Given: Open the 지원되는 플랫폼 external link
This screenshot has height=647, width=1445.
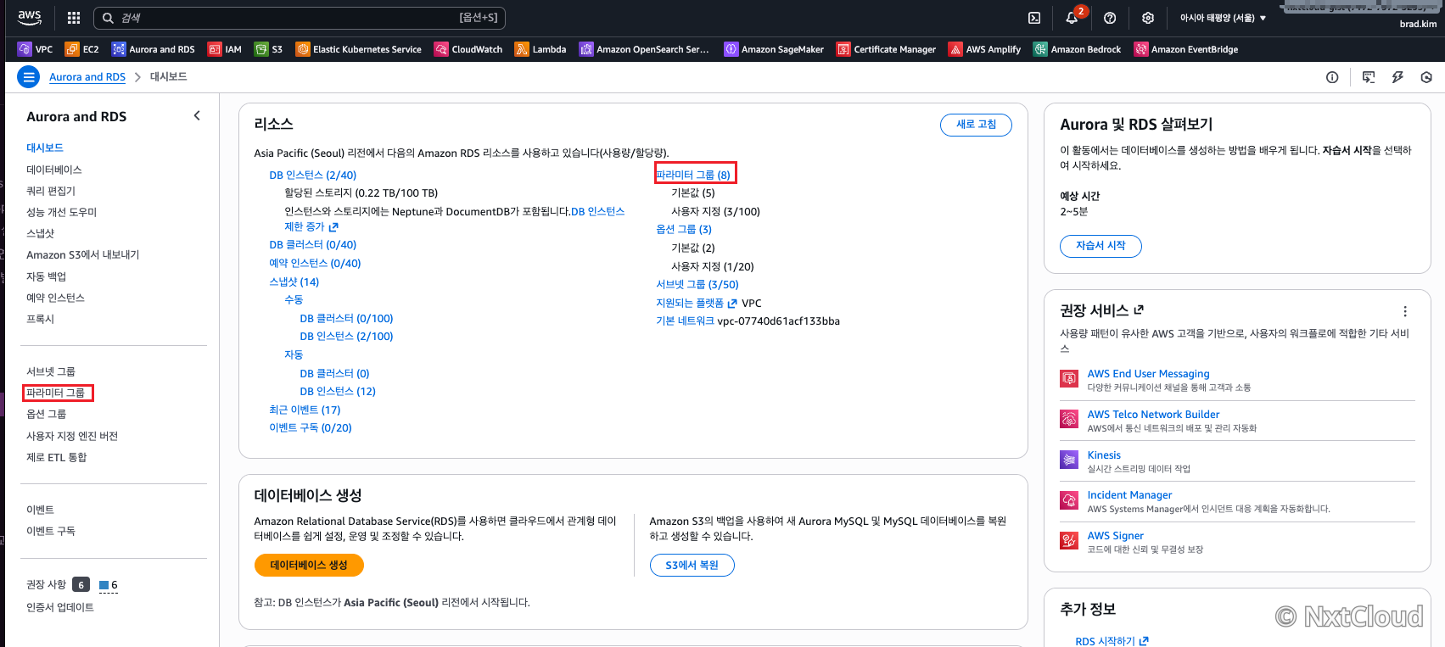Looking at the screenshot, I should click(x=697, y=303).
